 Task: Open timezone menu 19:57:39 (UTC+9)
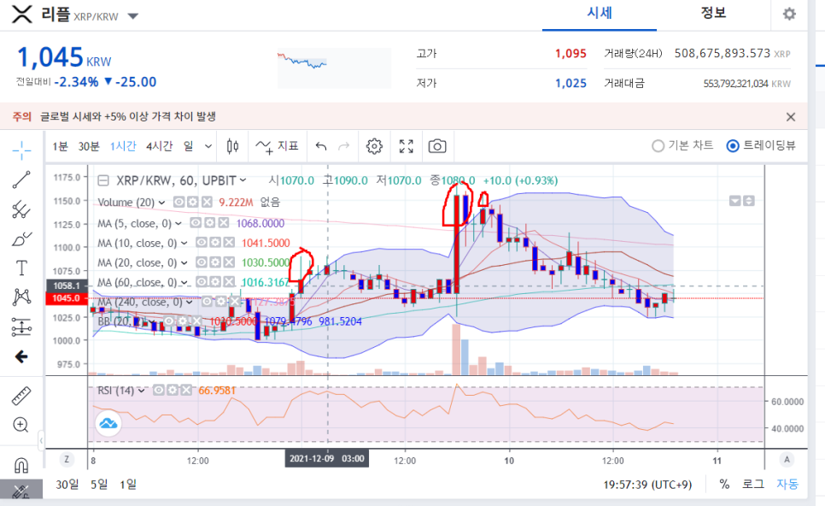(647, 485)
